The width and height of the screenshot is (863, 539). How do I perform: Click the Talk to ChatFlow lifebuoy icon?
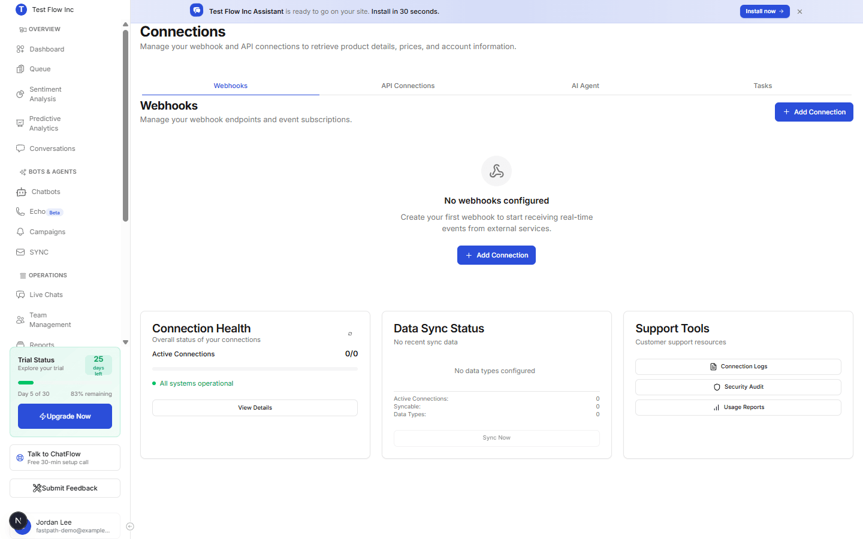(x=20, y=458)
